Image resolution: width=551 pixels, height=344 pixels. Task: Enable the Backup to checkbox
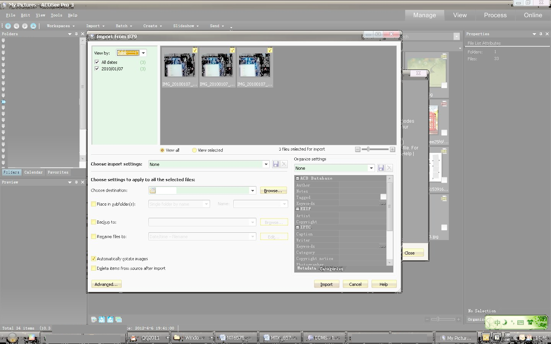pyautogui.click(x=93, y=222)
